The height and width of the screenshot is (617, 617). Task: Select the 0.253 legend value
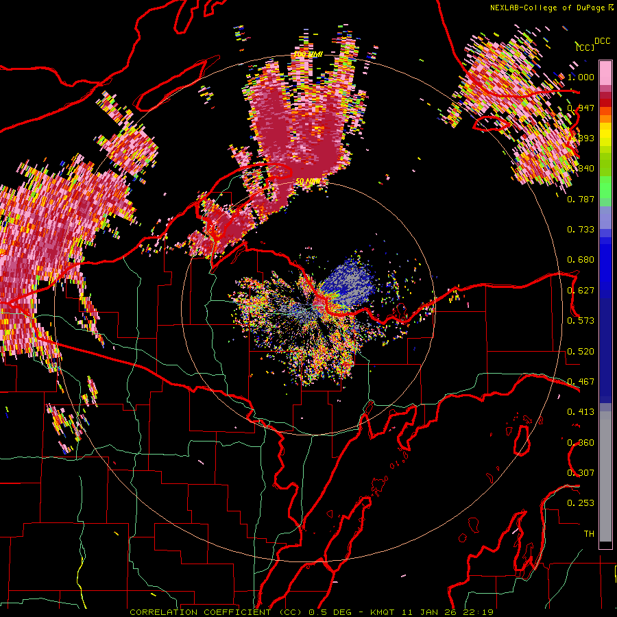(x=581, y=503)
